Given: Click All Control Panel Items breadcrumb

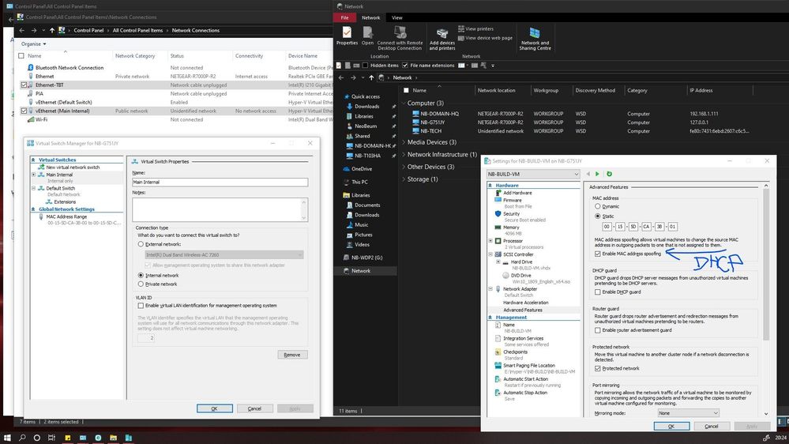Looking at the screenshot, I should coord(138,30).
